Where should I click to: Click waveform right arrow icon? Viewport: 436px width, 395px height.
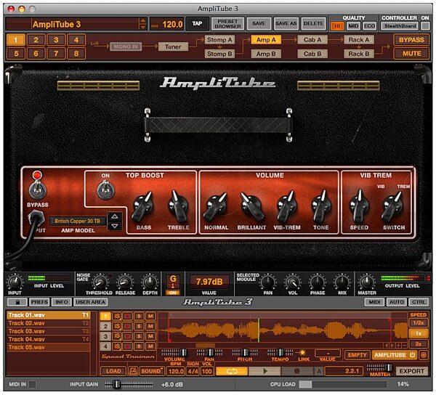pos(392,346)
